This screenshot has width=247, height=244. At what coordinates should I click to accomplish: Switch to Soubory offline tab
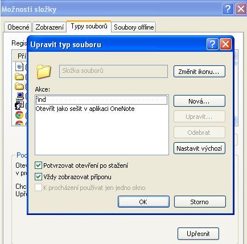(x=134, y=27)
